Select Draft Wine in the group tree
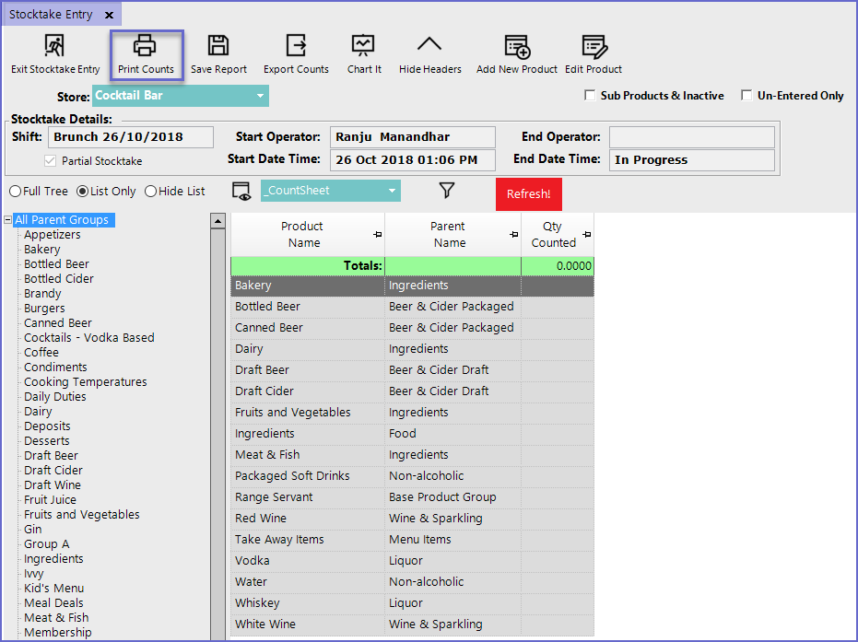Viewport: 858px width, 642px height. (x=53, y=485)
